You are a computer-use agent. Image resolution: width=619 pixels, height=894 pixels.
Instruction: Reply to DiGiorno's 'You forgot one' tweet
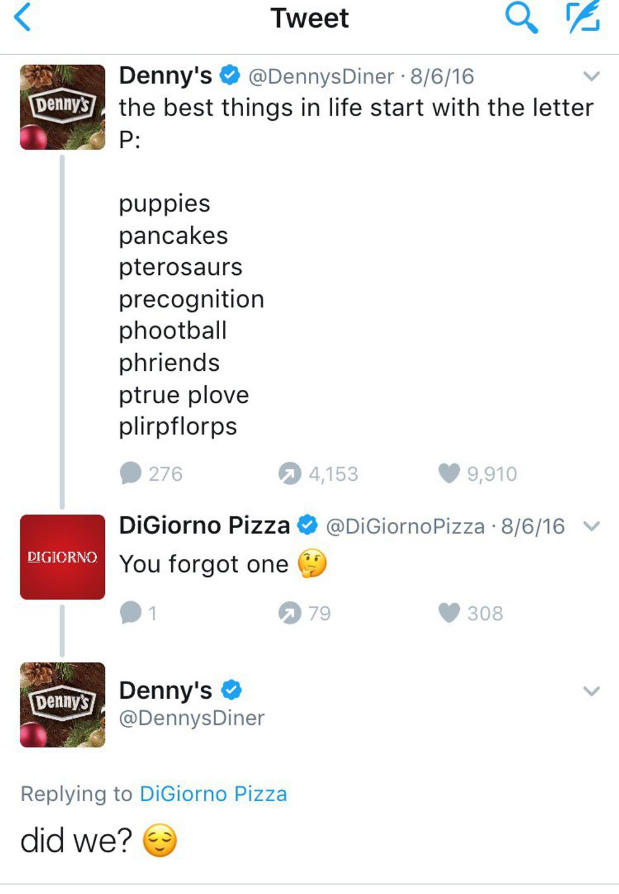(x=131, y=613)
